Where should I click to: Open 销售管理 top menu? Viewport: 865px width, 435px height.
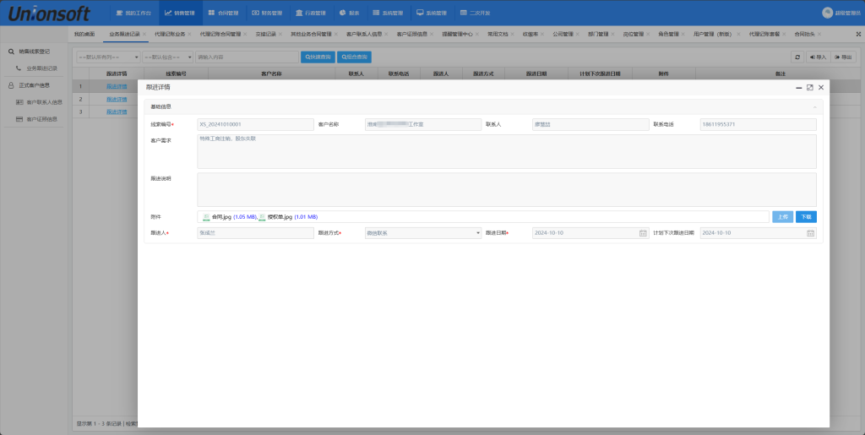click(181, 13)
